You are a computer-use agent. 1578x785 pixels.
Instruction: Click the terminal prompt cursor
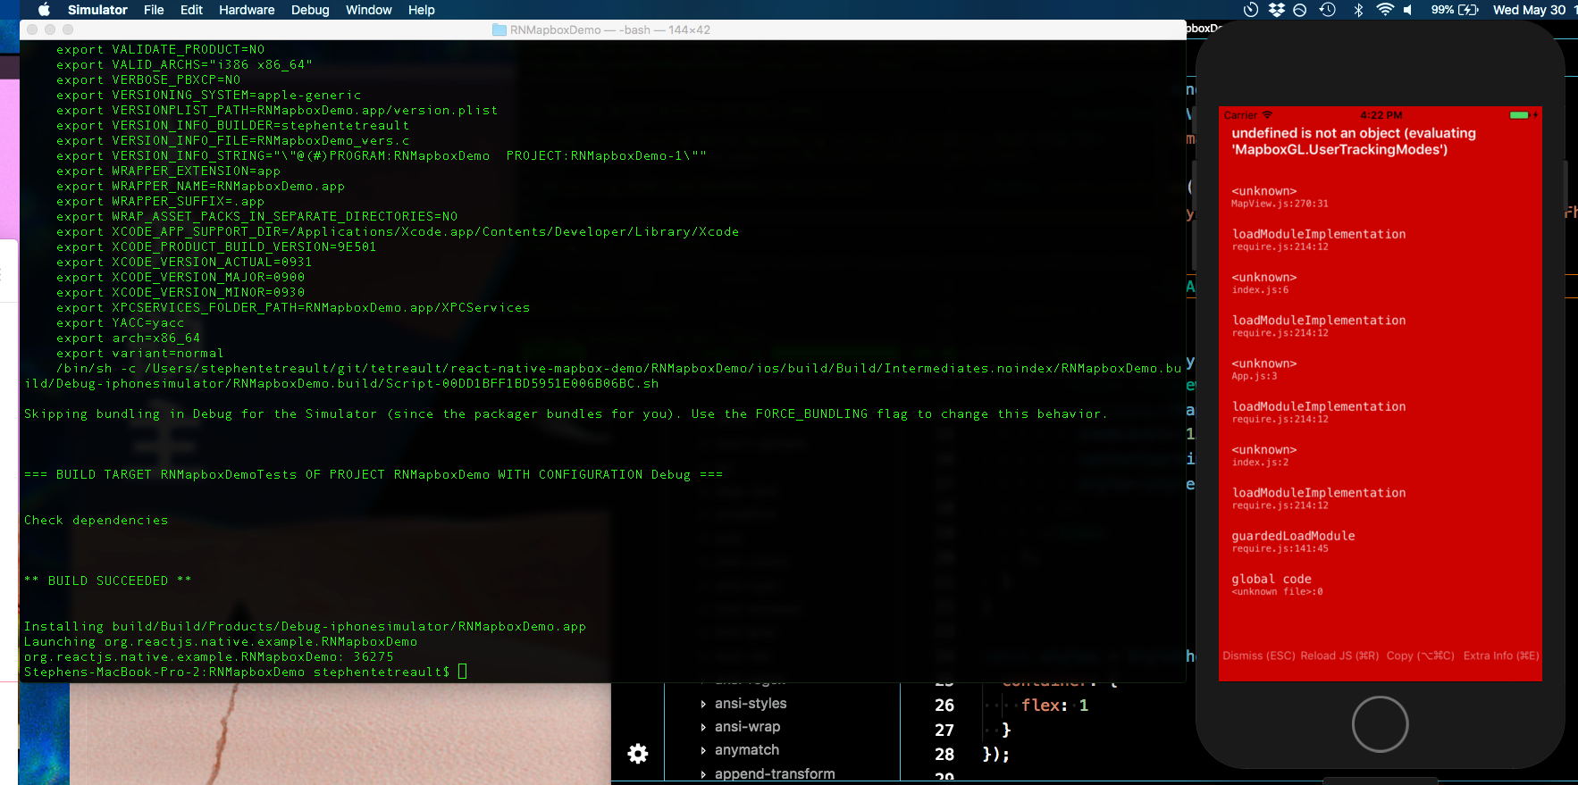(x=462, y=672)
